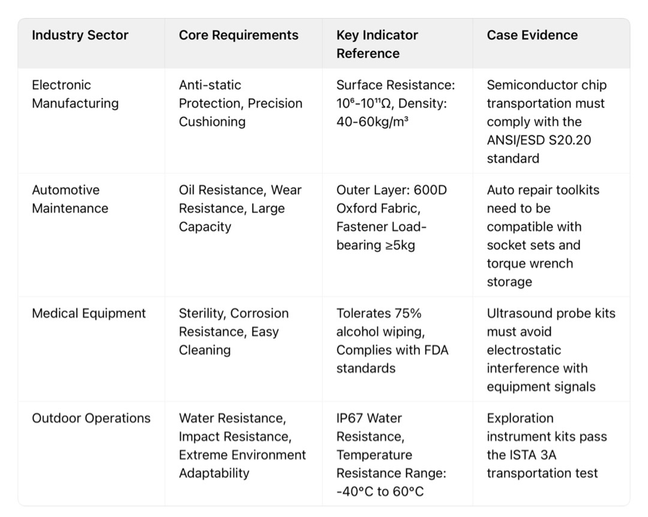Select the Semiconductor chip transportation evidence cell
Image resolution: width=648 pixels, height=517 pixels.
[x=546, y=121]
